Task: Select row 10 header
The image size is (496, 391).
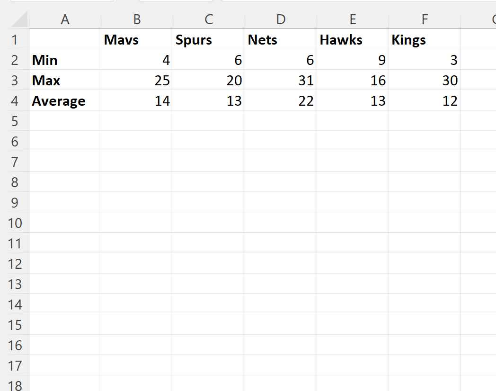Action: 15,223
